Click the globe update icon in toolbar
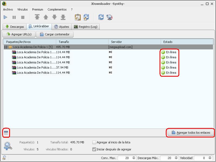This screenshot has width=216, height=162. pyautogui.click(x=110, y=17)
